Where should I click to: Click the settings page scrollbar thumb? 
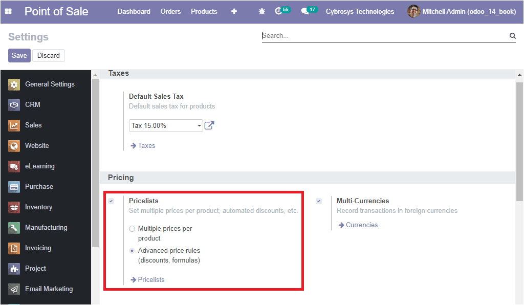pyautogui.click(x=520, y=142)
